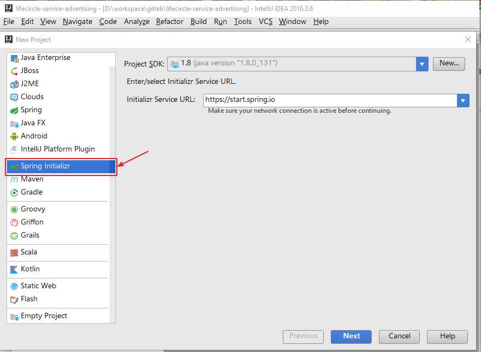
Task: Open the Help menu
Action: (x=321, y=22)
